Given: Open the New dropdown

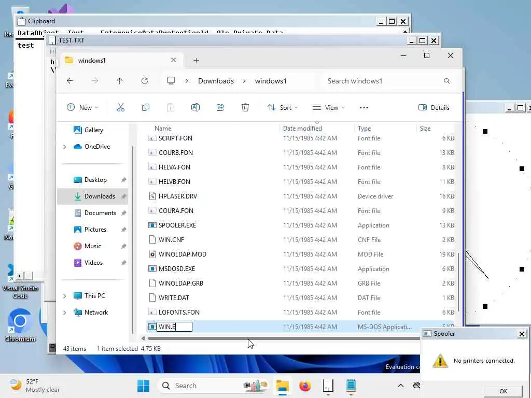Looking at the screenshot, I should point(82,108).
